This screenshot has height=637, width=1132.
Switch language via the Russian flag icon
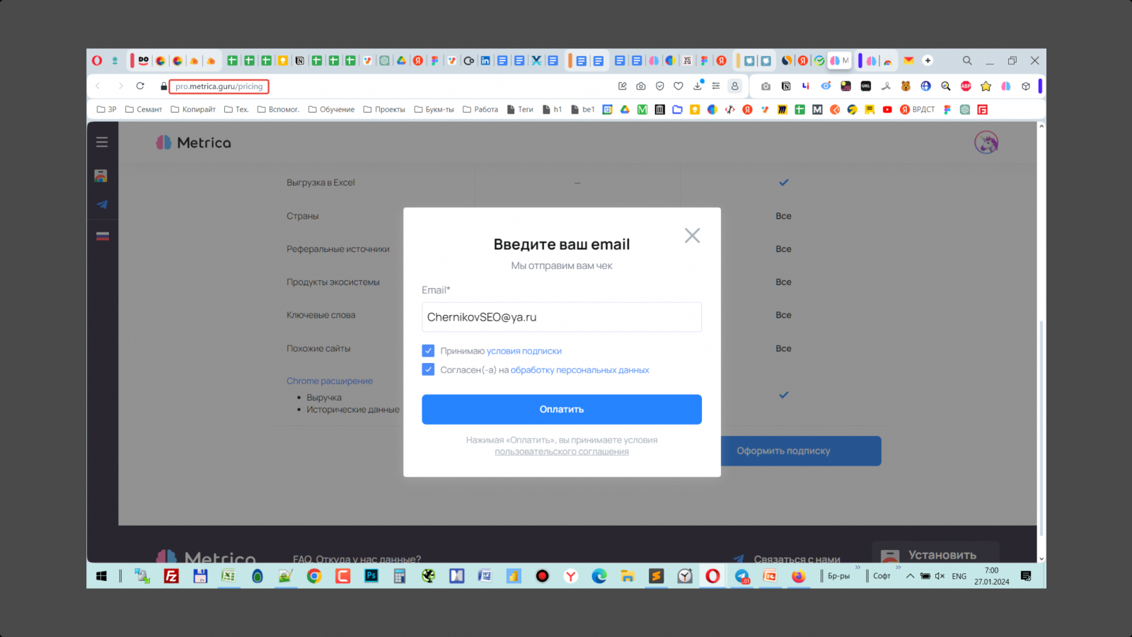pos(102,236)
